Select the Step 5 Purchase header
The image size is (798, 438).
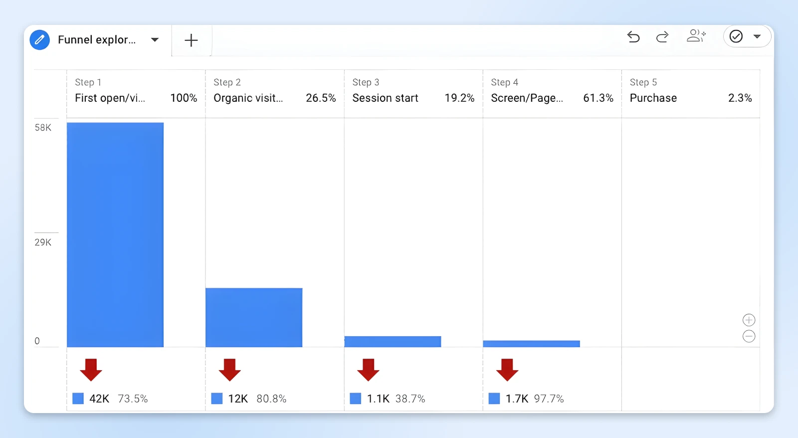pyautogui.click(x=690, y=91)
